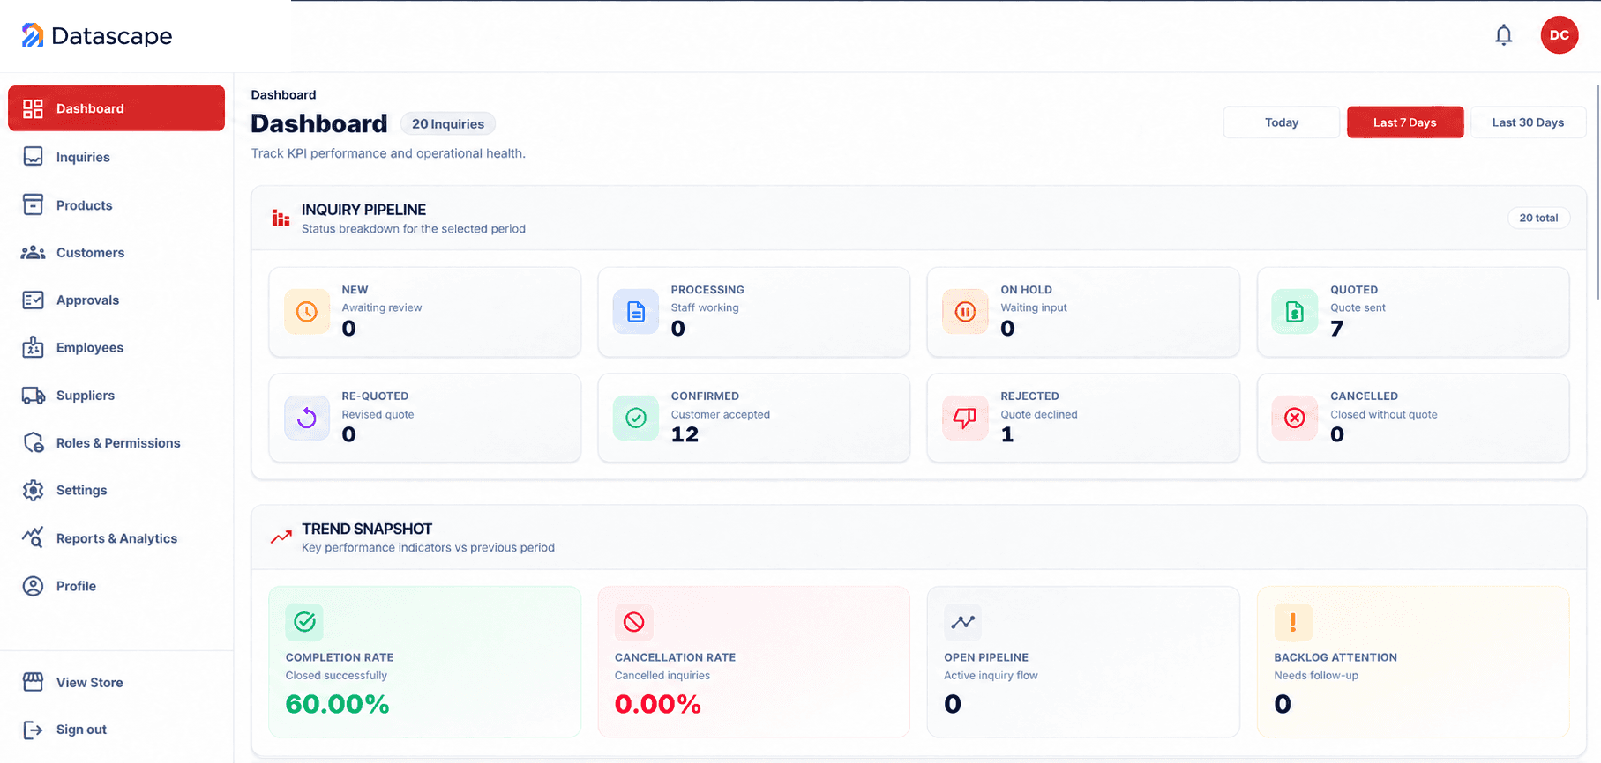Select the Today time filter
Screen dimensions: 1601x763
[x=1282, y=122]
